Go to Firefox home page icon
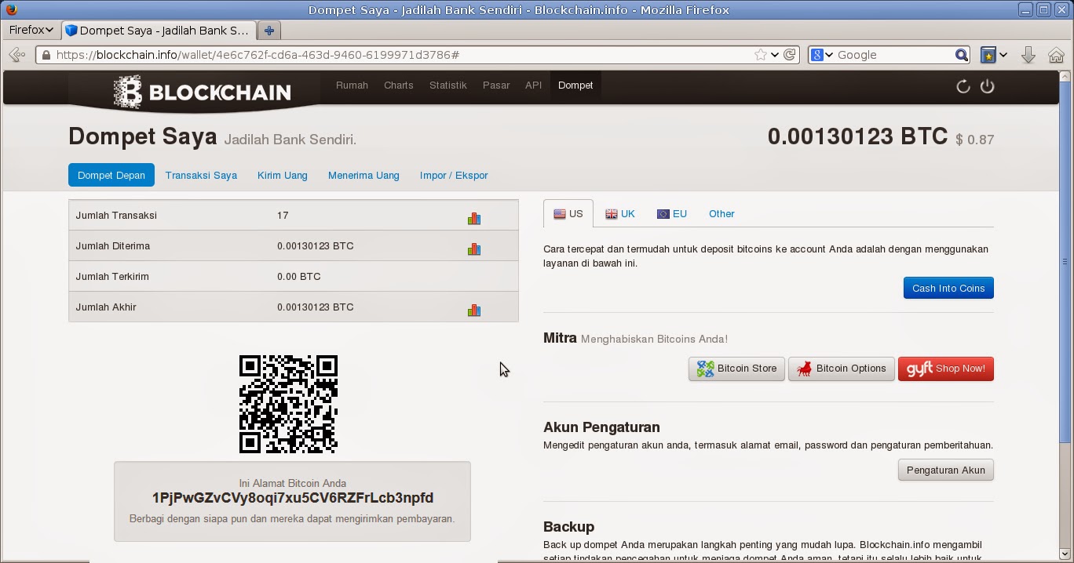 click(1056, 55)
